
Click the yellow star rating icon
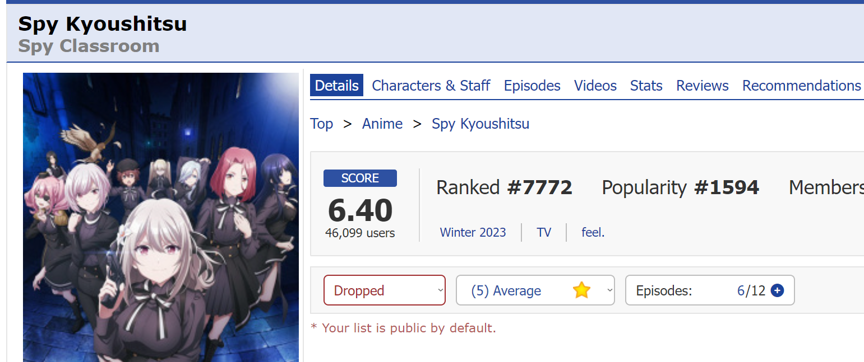click(x=582, y=290)
